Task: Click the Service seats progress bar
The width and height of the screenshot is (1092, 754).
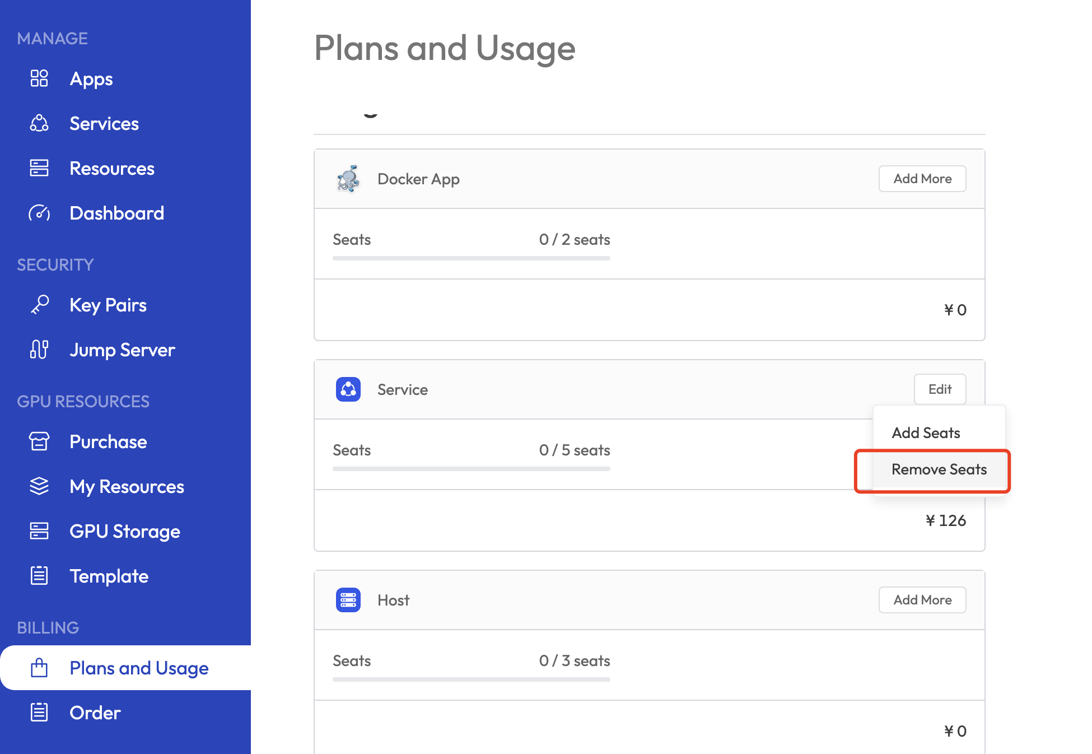Action: [471, 469]
